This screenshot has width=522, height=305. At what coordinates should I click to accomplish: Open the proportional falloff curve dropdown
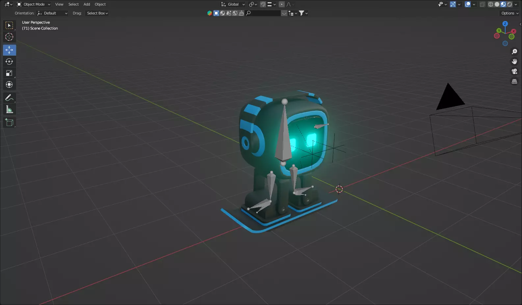pos(290,4)
